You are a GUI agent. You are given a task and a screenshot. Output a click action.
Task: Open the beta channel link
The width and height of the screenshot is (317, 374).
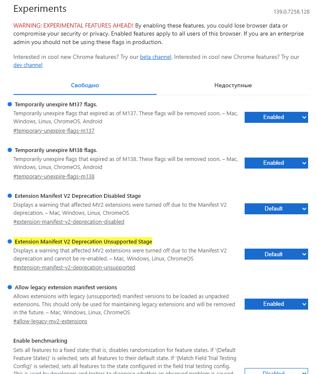(x=156, y=57)
